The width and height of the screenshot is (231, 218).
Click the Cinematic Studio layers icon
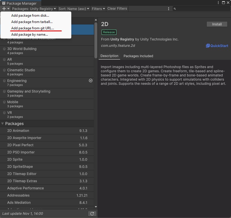point(4,70)
